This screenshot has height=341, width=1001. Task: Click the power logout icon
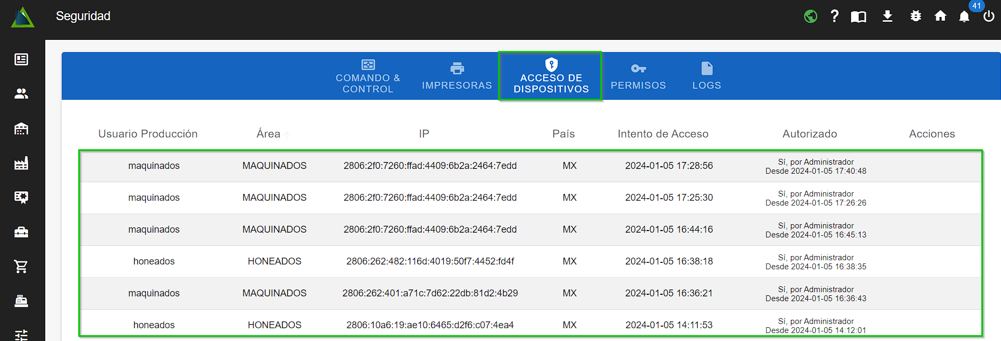[989, 16]
